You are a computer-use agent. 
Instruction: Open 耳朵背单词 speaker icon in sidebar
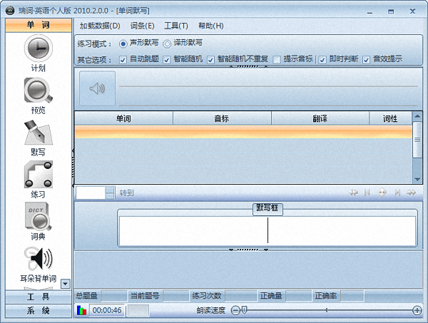point(38,258)
